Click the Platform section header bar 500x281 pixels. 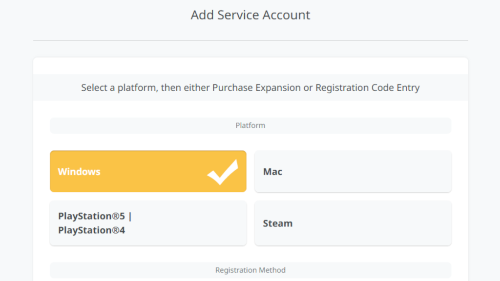(250, 125)
